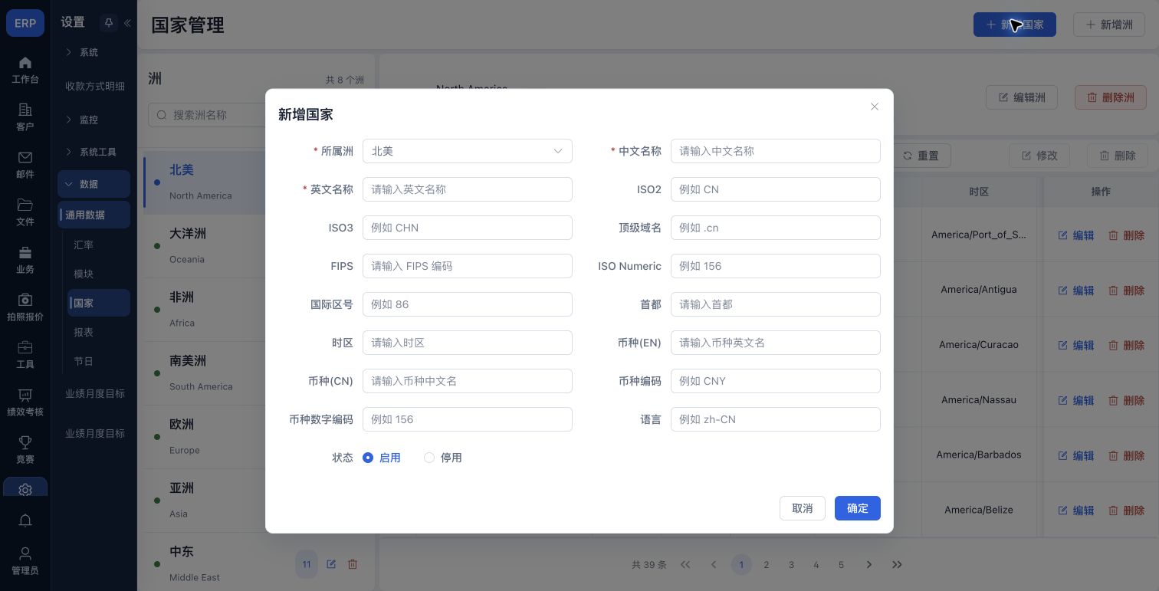The height and width of the screenshot is (591, 1159).
Task: Open the notifications bell icon
Action: click(25, 521)
